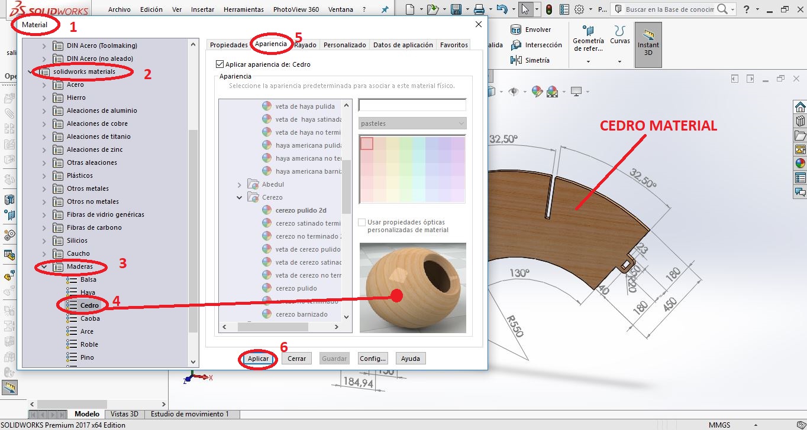
Task: Click the Edit Appearance icon in view toolbar
Action: pyautogui.click(x=537, y=91)
